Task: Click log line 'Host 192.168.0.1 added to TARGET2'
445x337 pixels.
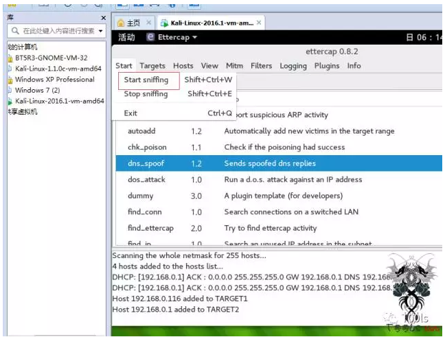Action: 175,310
